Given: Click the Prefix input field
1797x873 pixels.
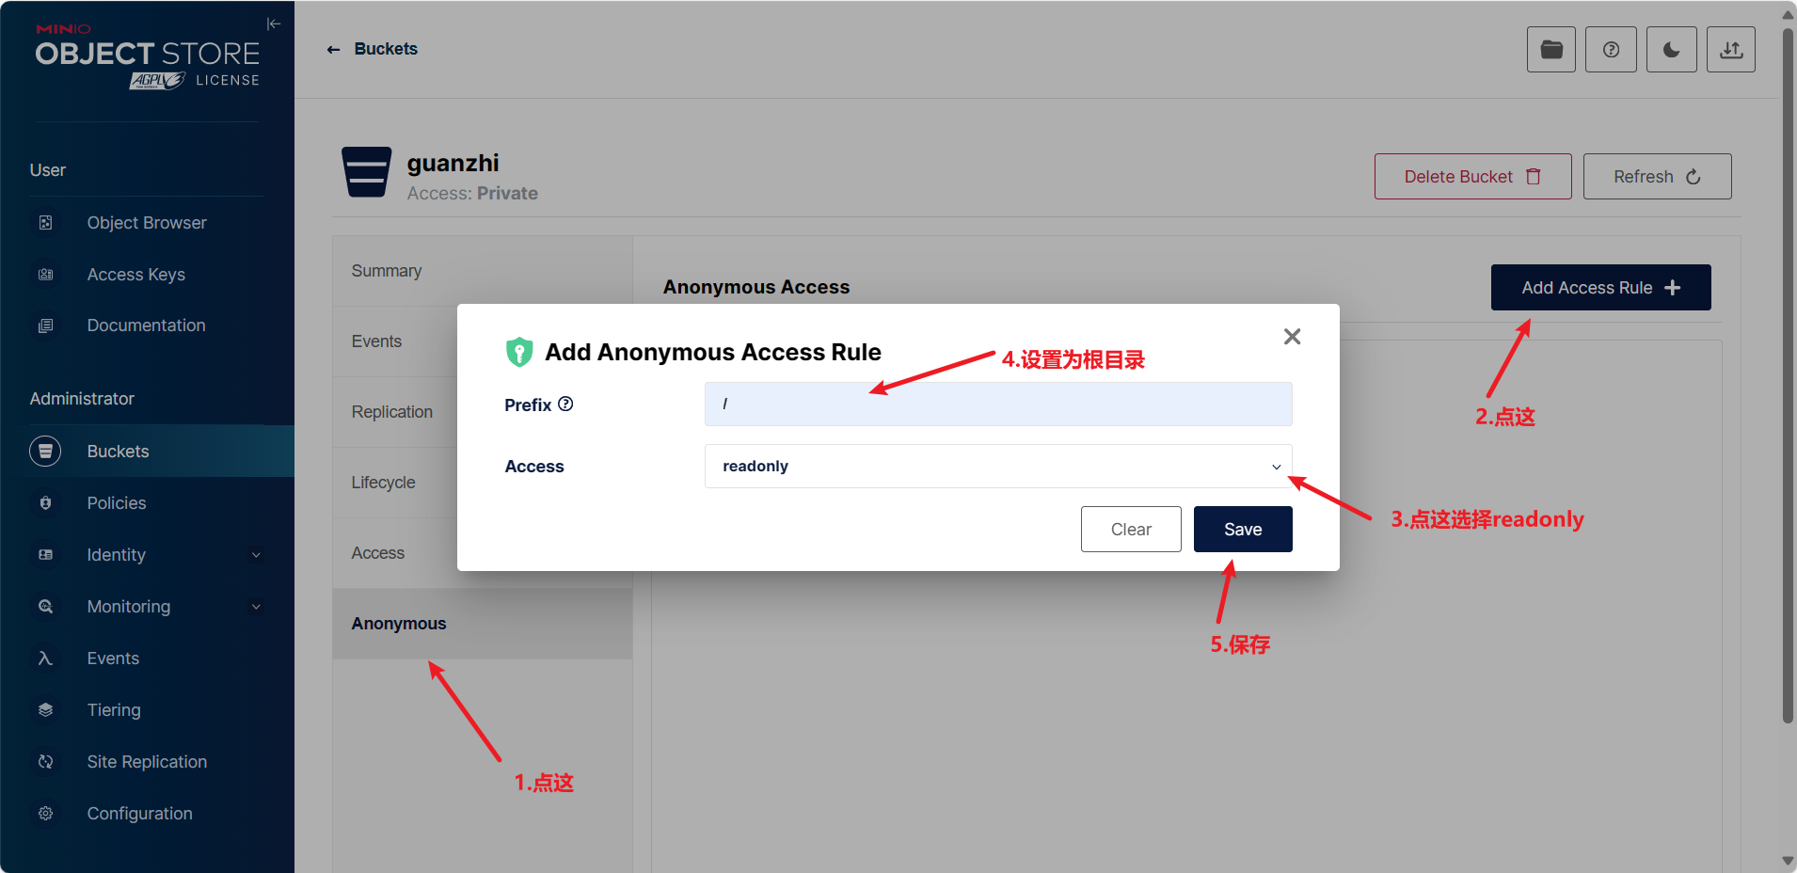Looking at the screenshot, I should (997, 405).
